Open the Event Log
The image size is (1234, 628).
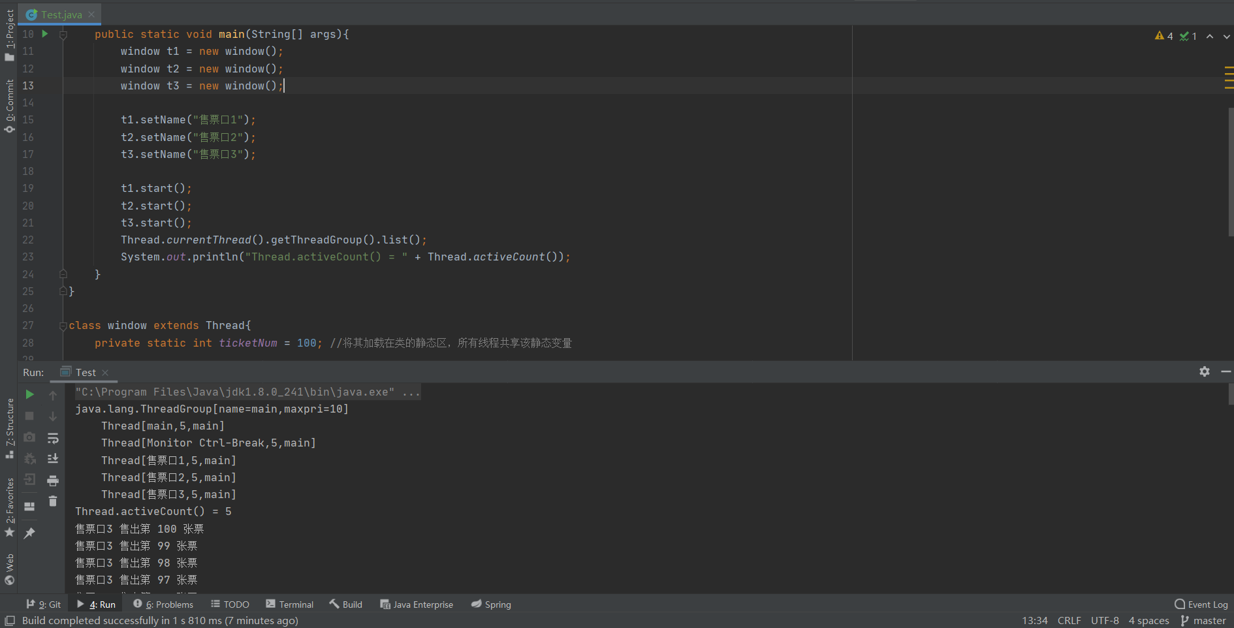pos(1201,604)
